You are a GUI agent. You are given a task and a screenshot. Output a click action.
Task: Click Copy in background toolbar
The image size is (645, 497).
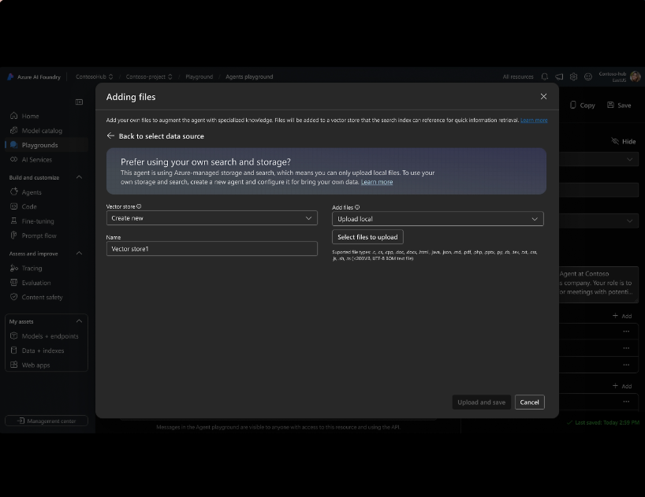tap(583, 106)
